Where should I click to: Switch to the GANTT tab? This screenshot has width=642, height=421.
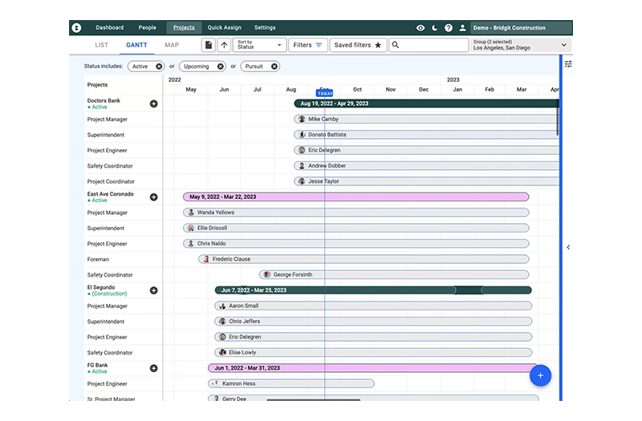coord(136,45)
